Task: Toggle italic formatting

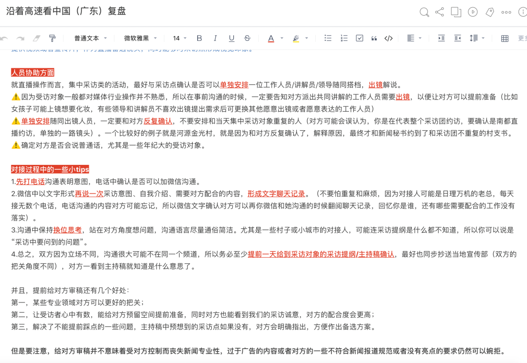Action: tap(215, 38)
